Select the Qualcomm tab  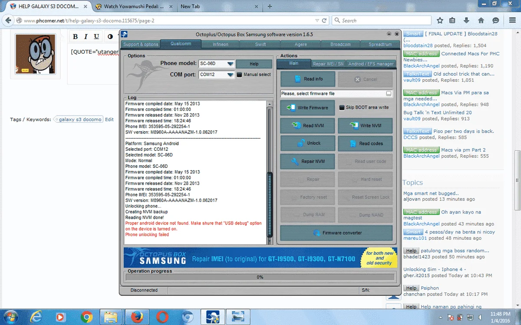[181, 44]
